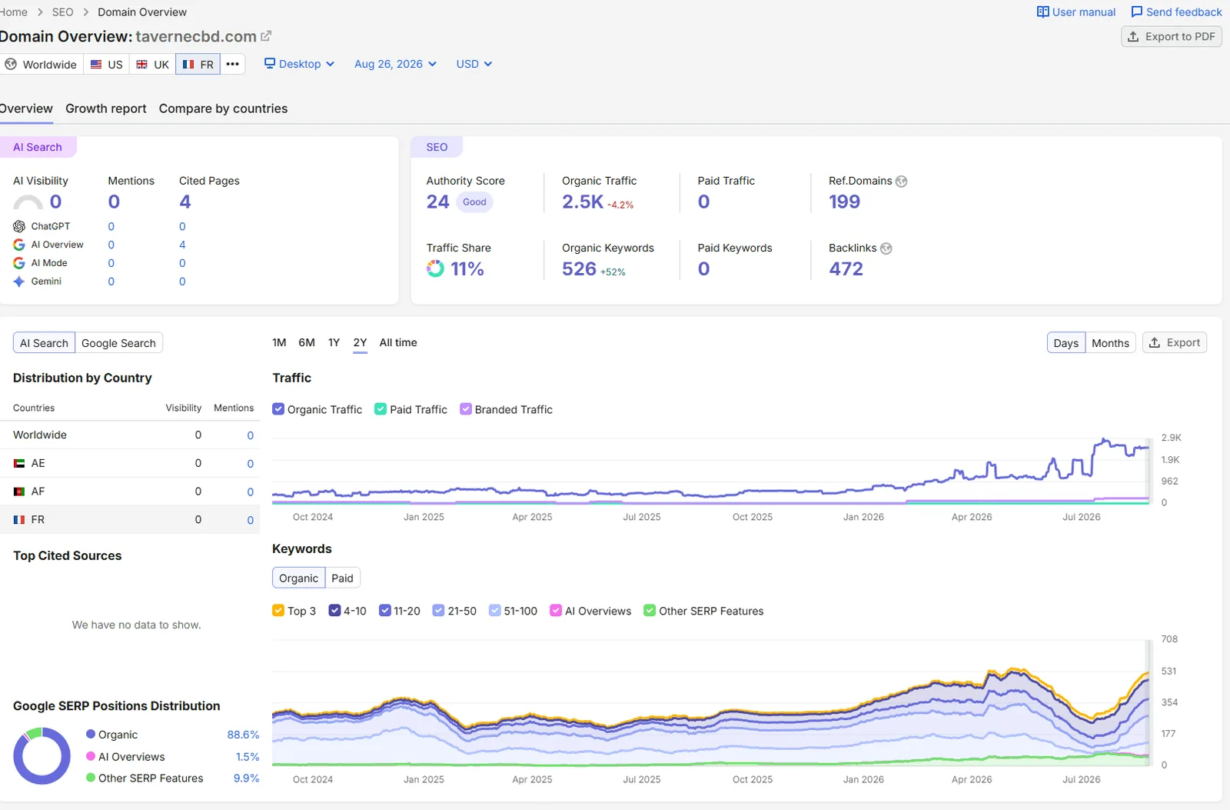This screenshot has height=810, width=1230.
Task: Click the User manual book icon
Action: 1042,12
